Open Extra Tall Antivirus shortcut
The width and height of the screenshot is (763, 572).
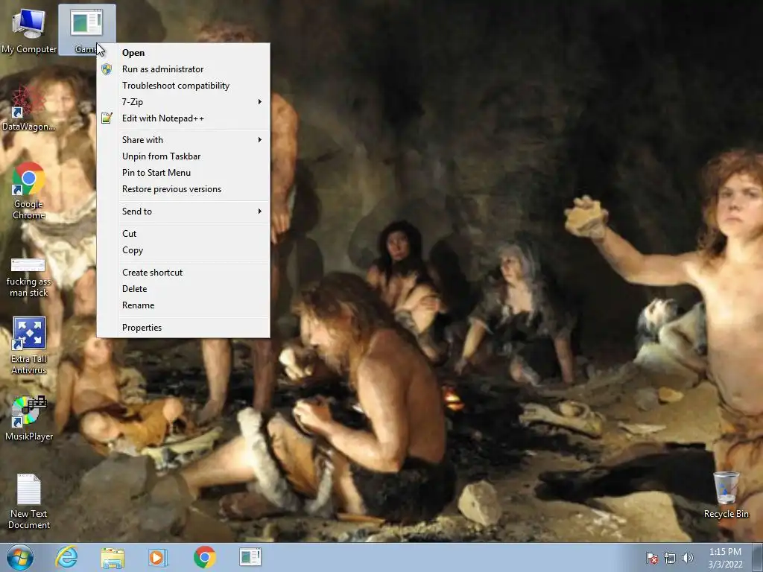(29, 346)
